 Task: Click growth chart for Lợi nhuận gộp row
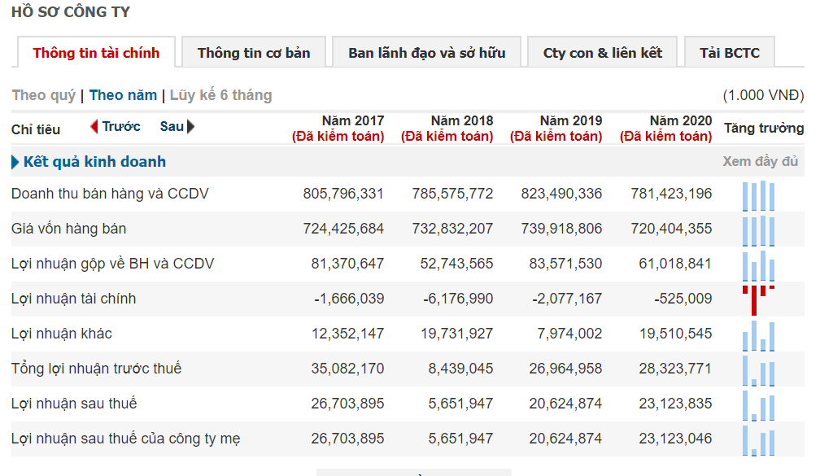[x=758, y=265]
